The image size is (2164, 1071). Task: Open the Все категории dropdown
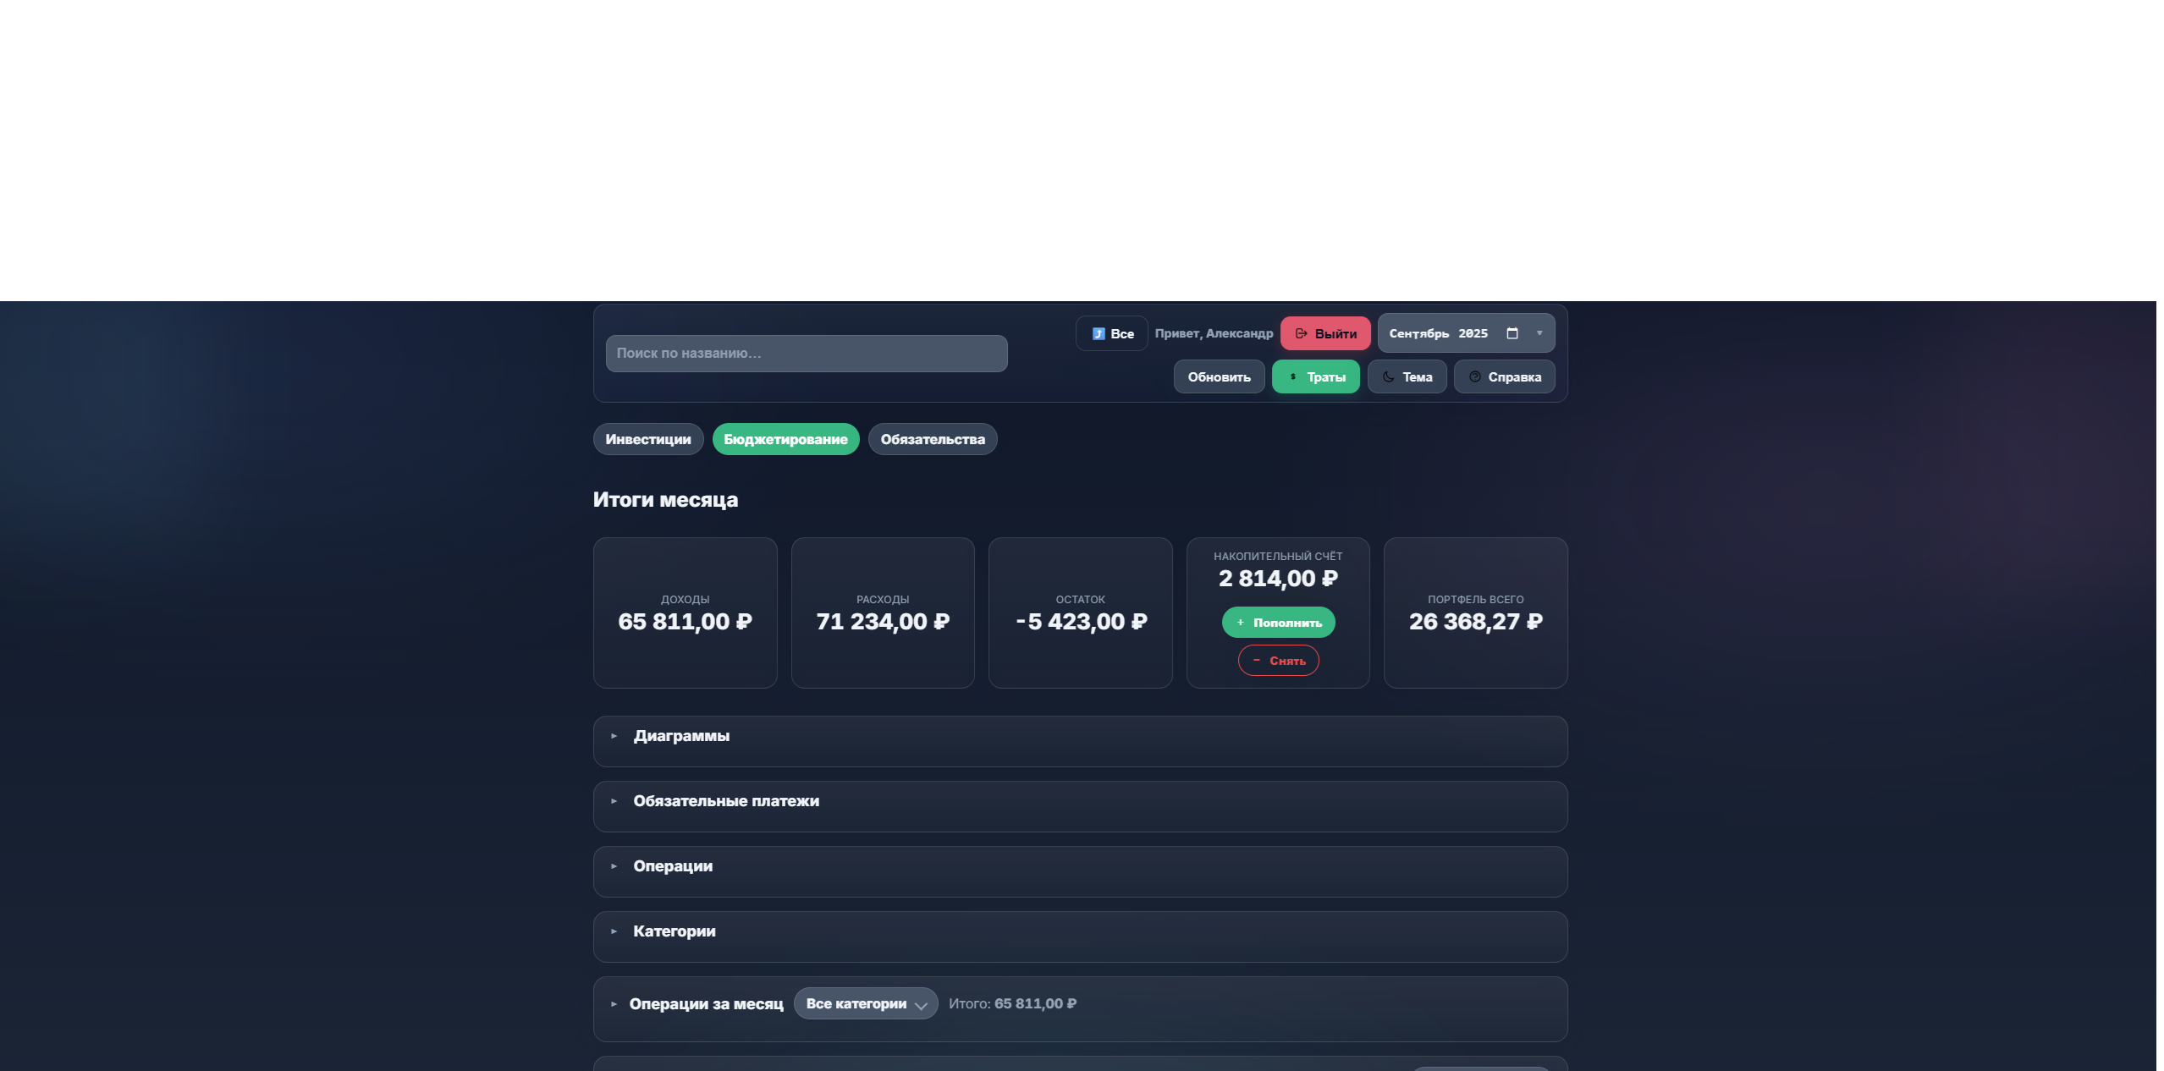click(x=865, y=1004)
